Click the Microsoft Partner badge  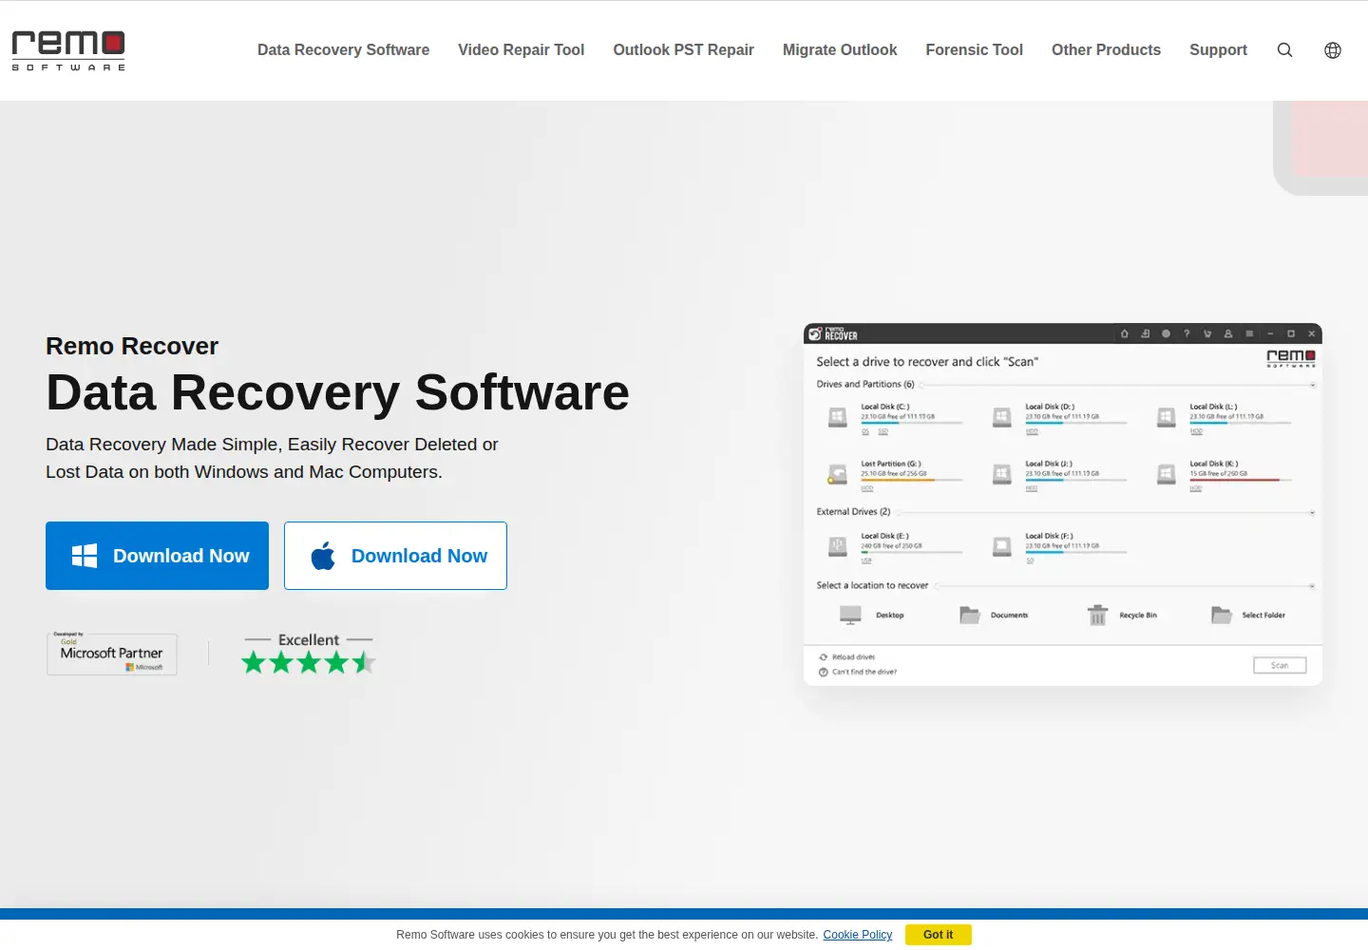pos(112,654)
